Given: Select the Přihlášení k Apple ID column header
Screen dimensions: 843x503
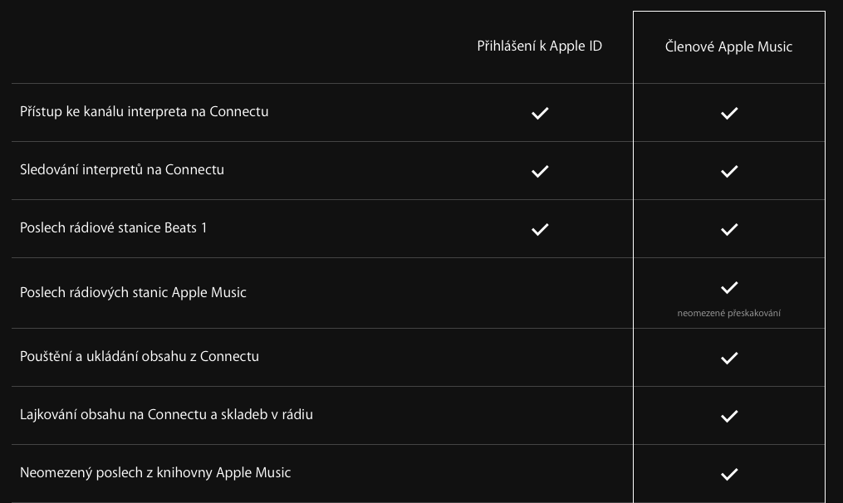Looking at the screenshot, I should pyautogui.click(x=539, y=46).
